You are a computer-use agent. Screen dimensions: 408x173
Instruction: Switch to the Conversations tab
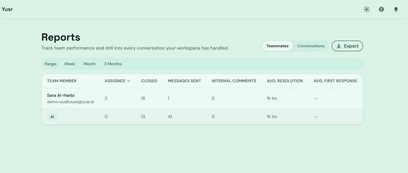[x=311, y=46]
